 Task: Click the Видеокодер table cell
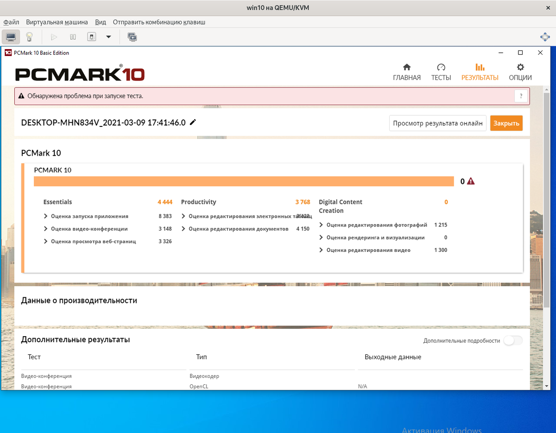tap(204, 376)
